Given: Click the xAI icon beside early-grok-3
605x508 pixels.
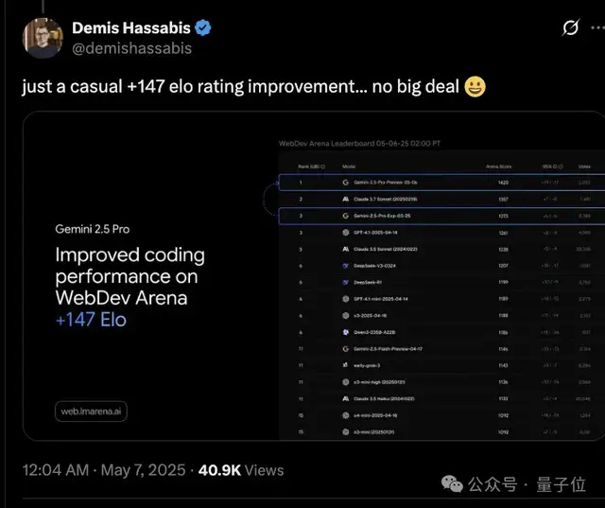Looking at the screenshot, I should pos(346,365).
